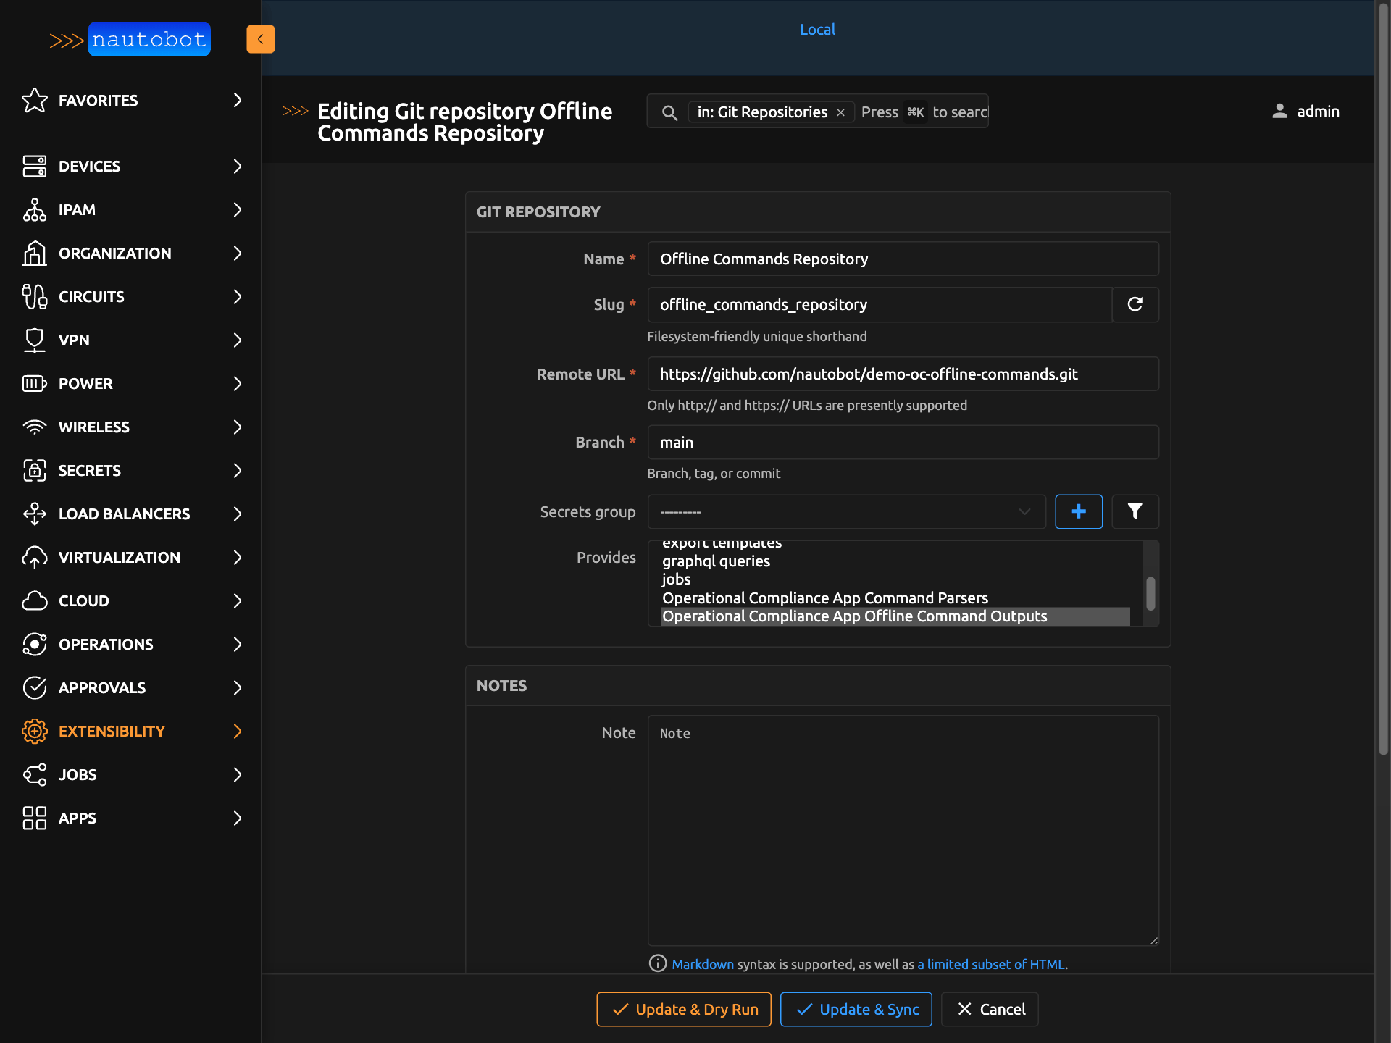Click the Load Balancers arrows icon
Screen dimensions: 1391x1043
pyautogui.click(x=35, y=514)
